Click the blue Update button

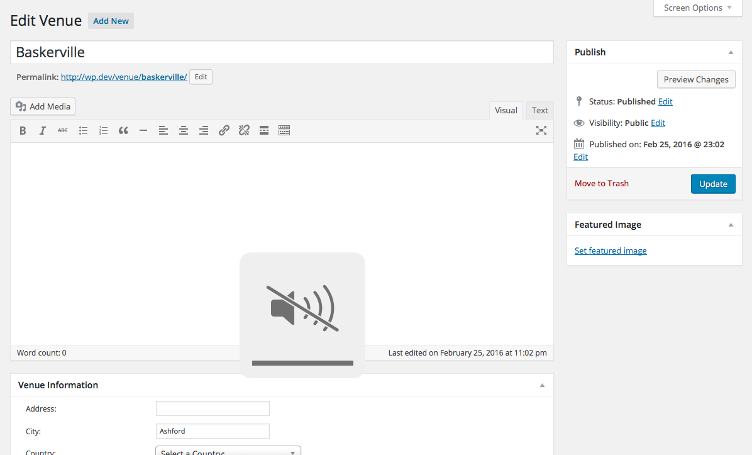(x=713, y=184)
